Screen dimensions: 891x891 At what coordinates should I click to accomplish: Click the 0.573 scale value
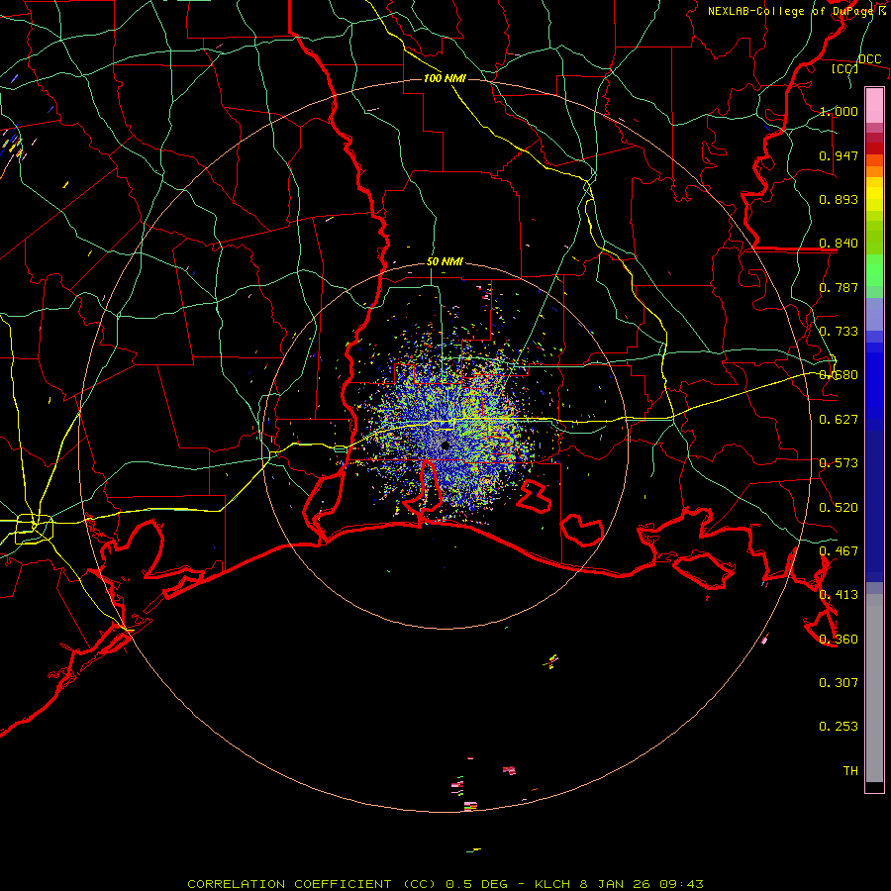click(x=839, y=463)
